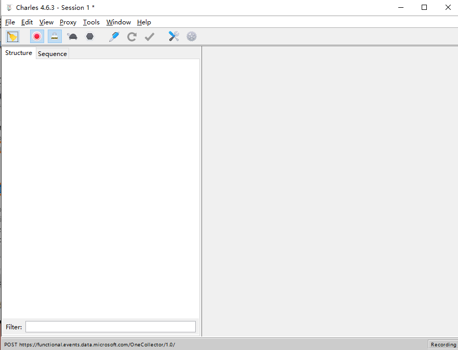This screenshot has height=350, width=458.
Task: Enable throttling with the turtle icon
Action: (x=72, y=36)
